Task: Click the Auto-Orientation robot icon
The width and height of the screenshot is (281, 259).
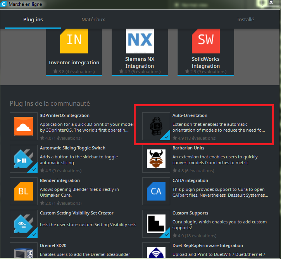Action: coord(156,126)
